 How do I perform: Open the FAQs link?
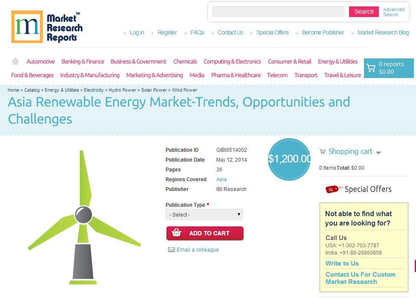tap(198, 32)
